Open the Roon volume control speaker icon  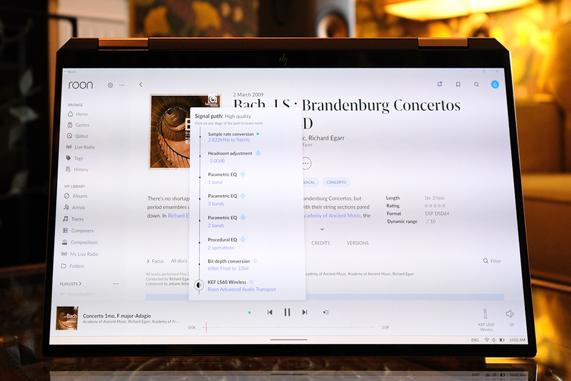click(510, 314)
